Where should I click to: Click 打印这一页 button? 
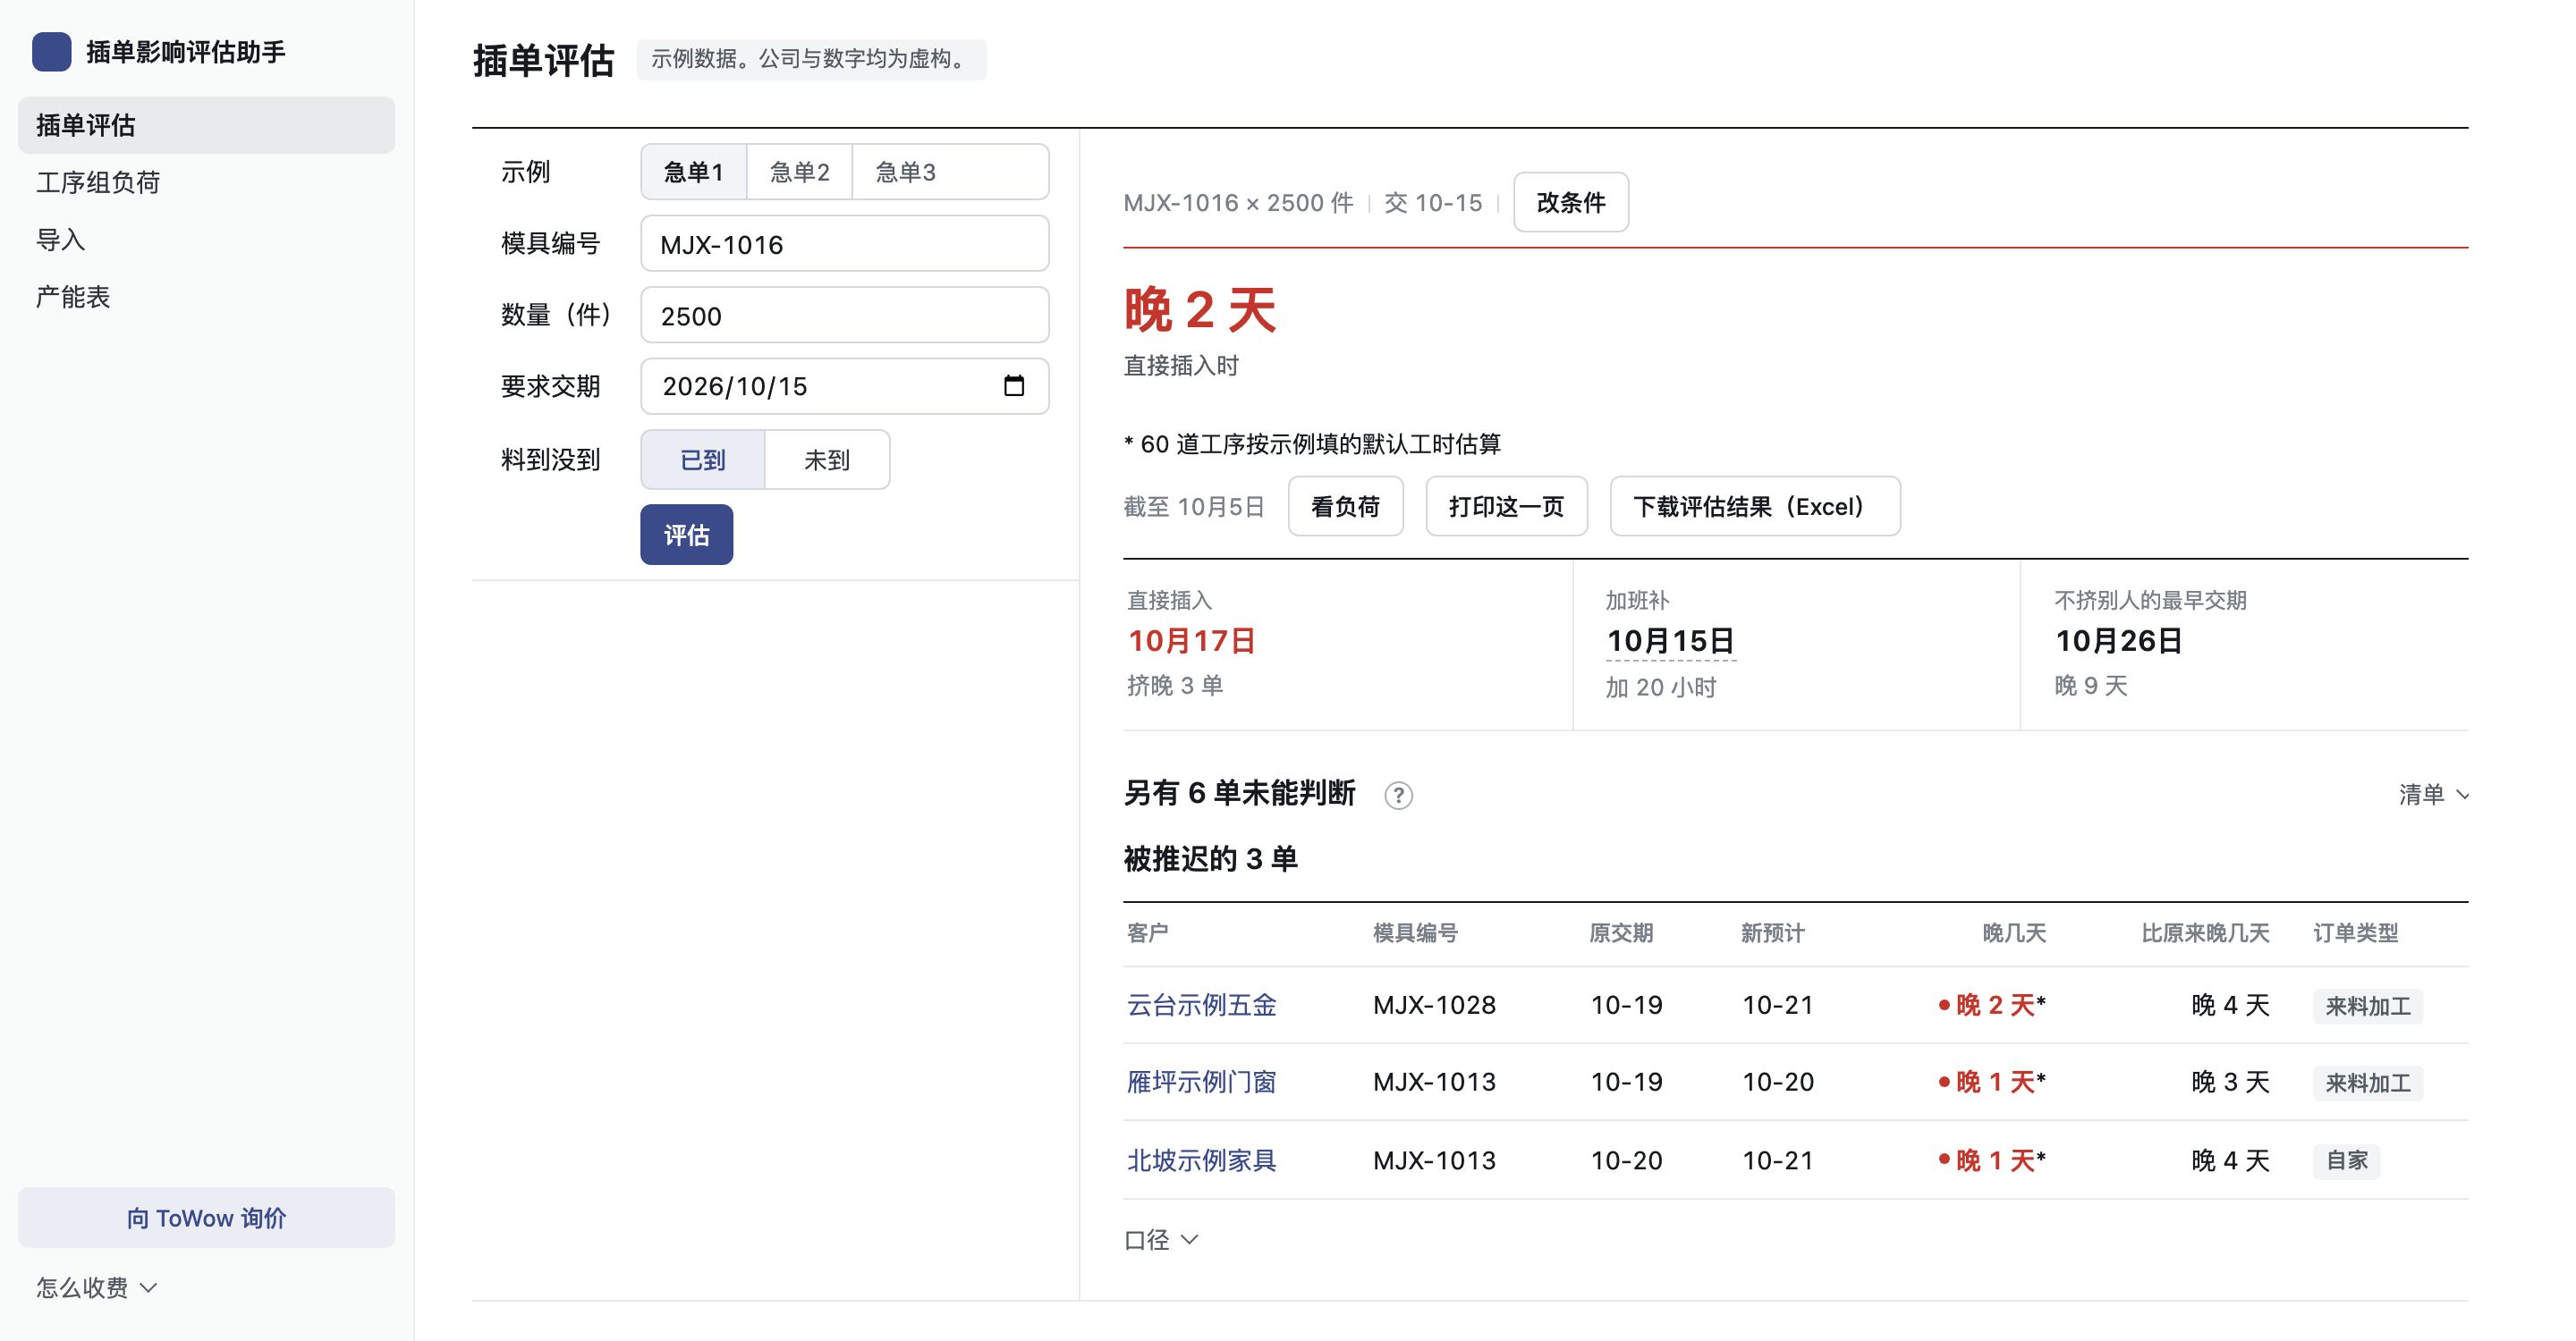(1507, 507)
